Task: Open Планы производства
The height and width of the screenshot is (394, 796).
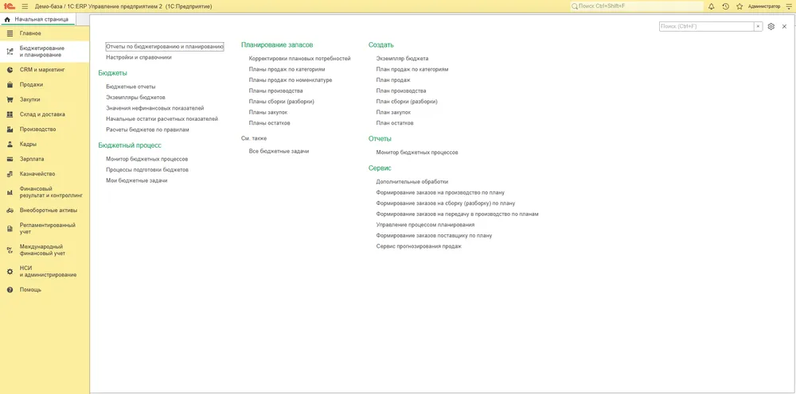Action: pos(275,91)
